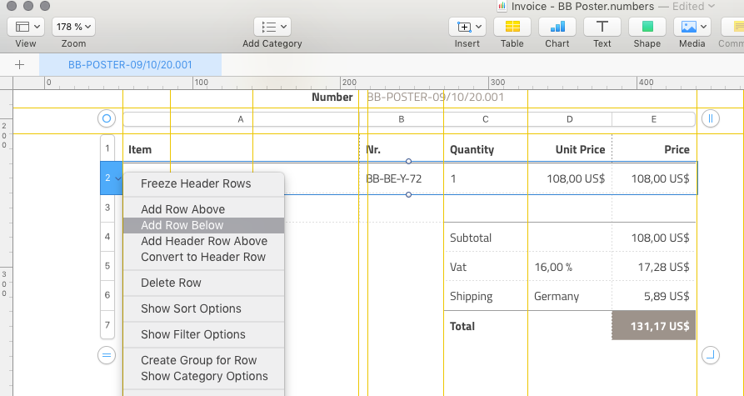744x396 pixels.
Task: Insert a Shape from toolbar
Action: click(647, 27)
